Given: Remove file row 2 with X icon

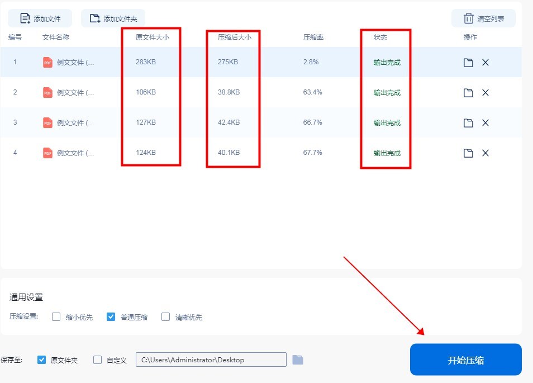Looking at the screenshot, I should pos(486,93).
